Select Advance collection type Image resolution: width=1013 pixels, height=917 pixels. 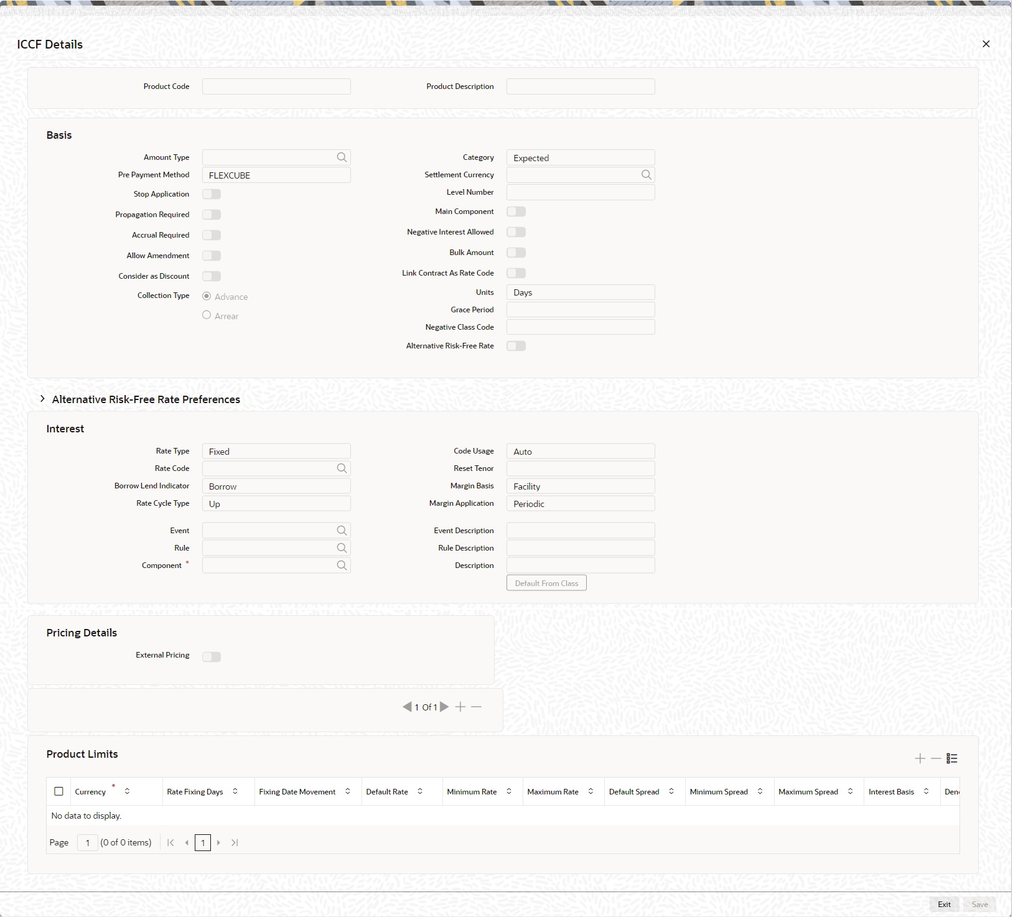[207, 296]
